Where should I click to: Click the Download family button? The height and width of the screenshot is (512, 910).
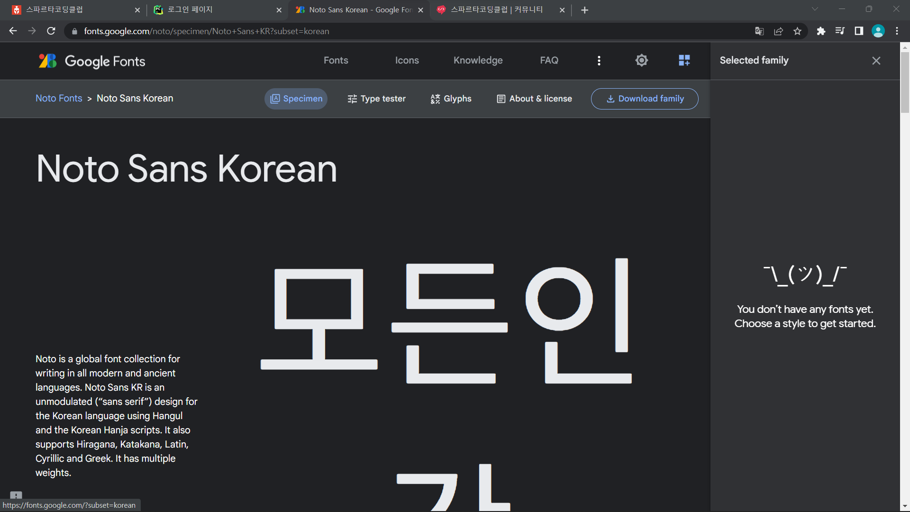[645, 99]
